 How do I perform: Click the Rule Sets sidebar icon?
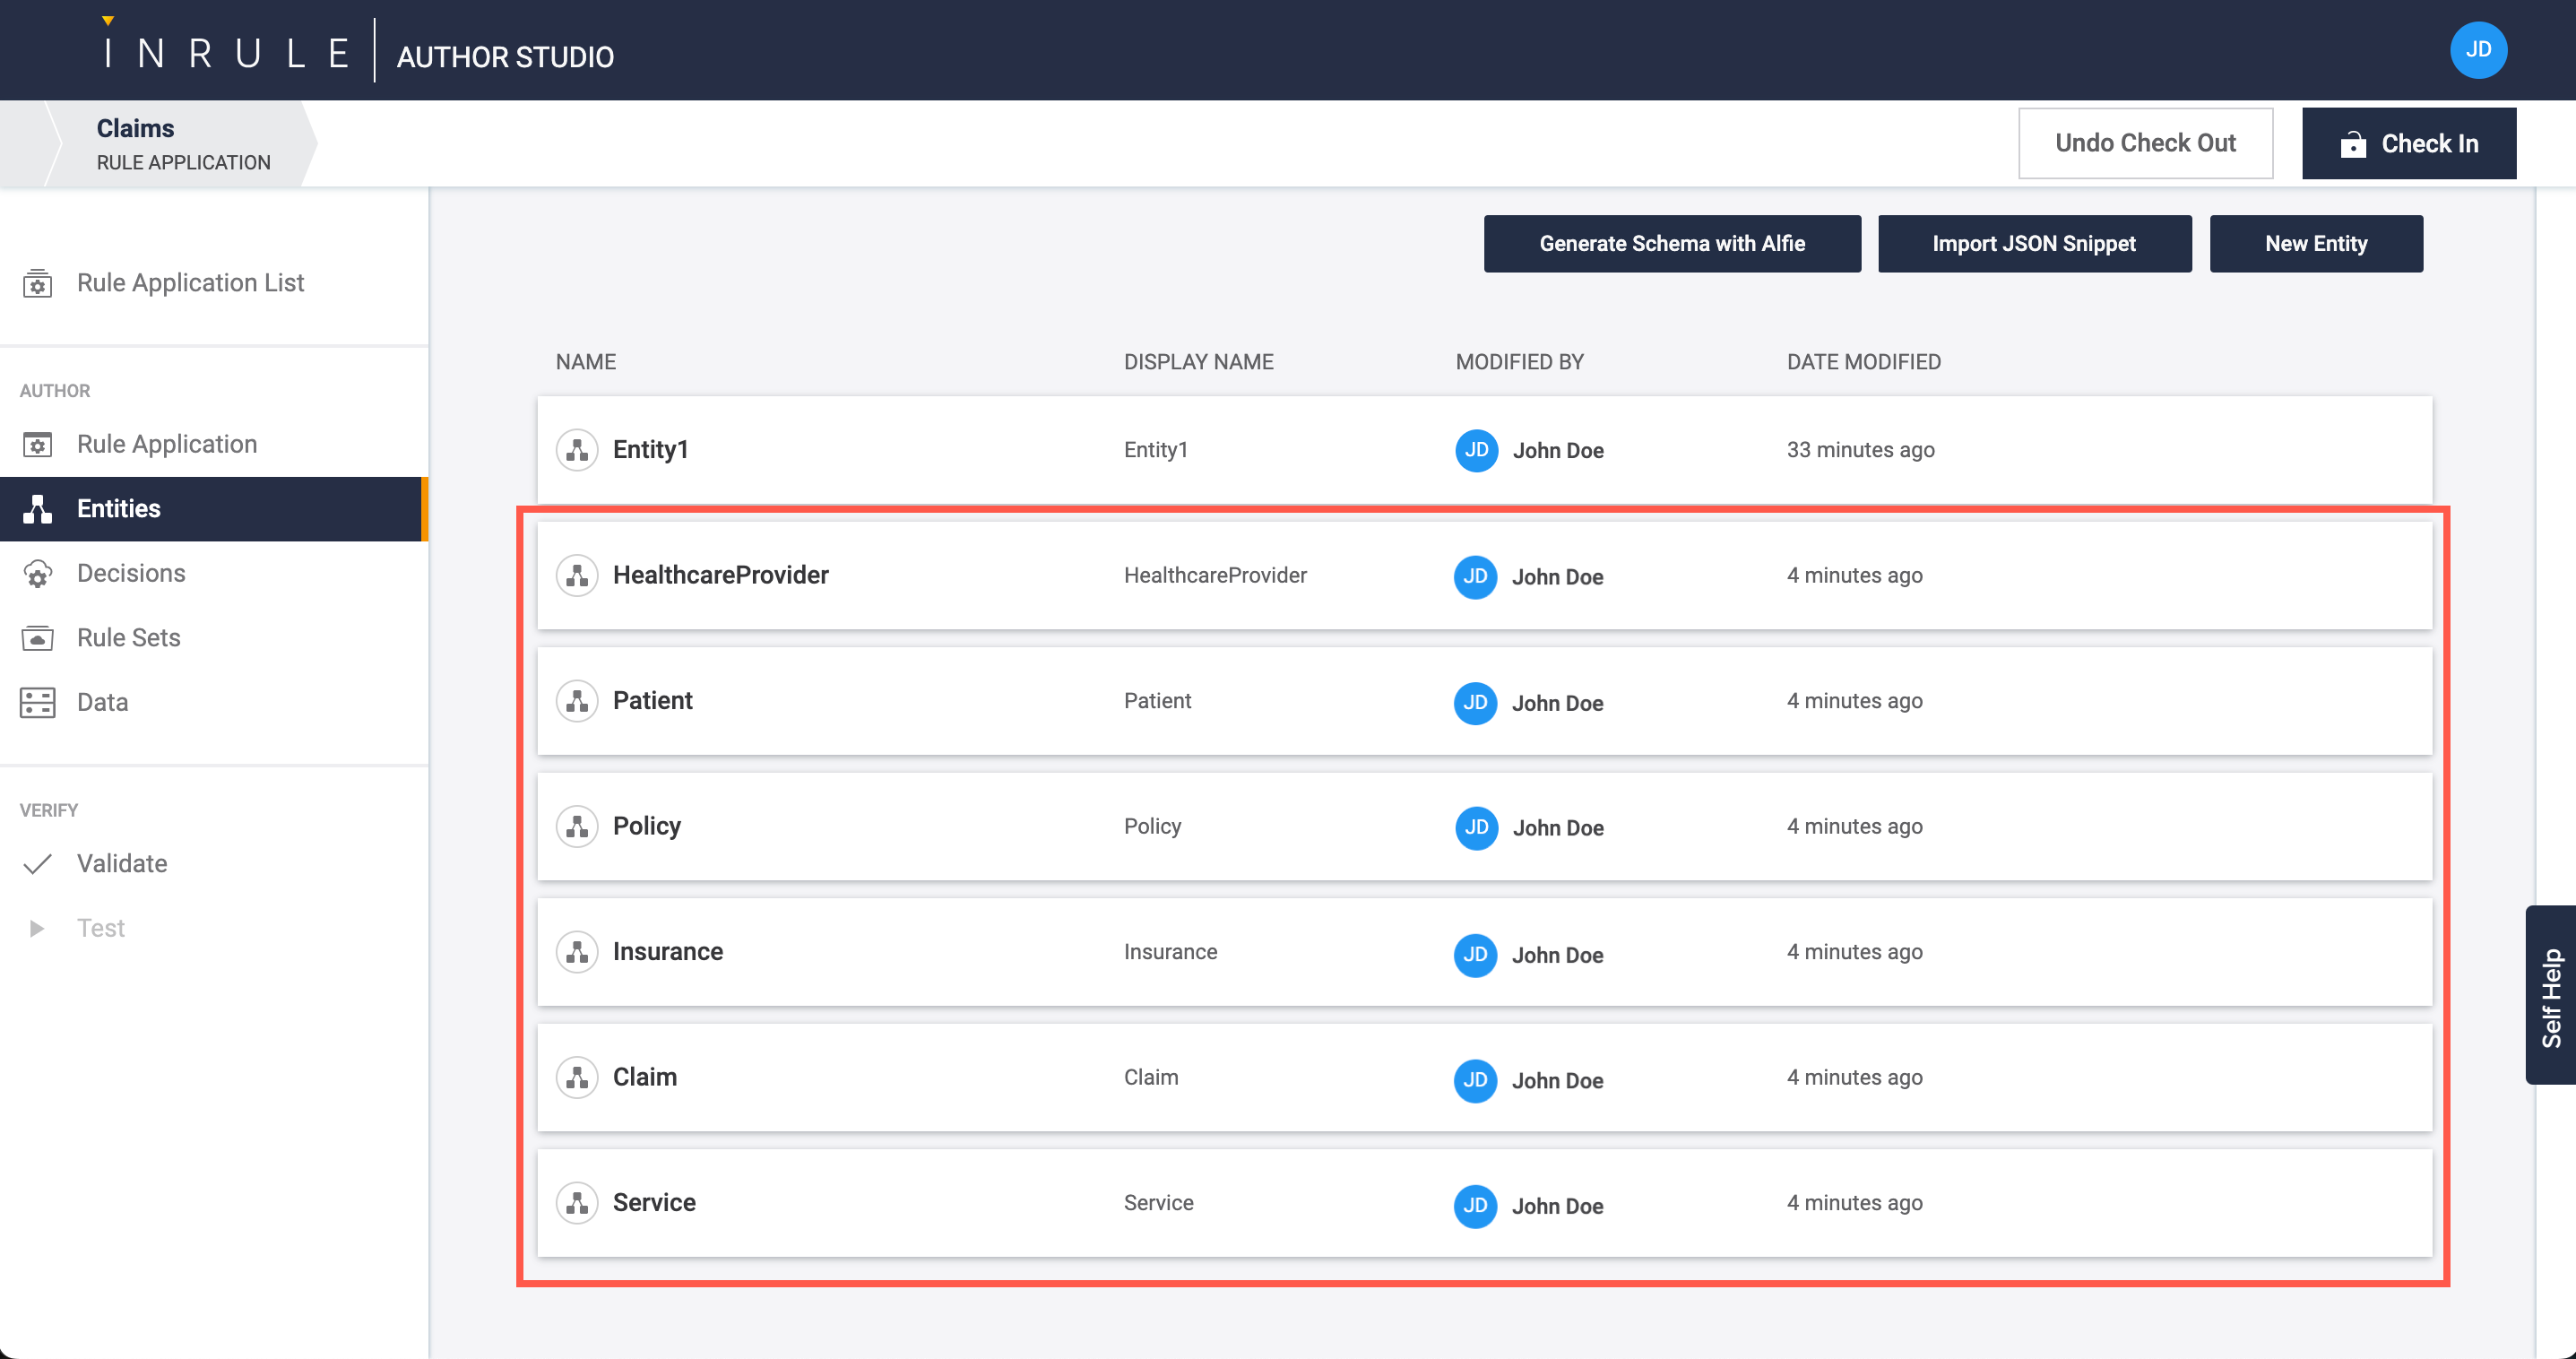pos(38,638)
